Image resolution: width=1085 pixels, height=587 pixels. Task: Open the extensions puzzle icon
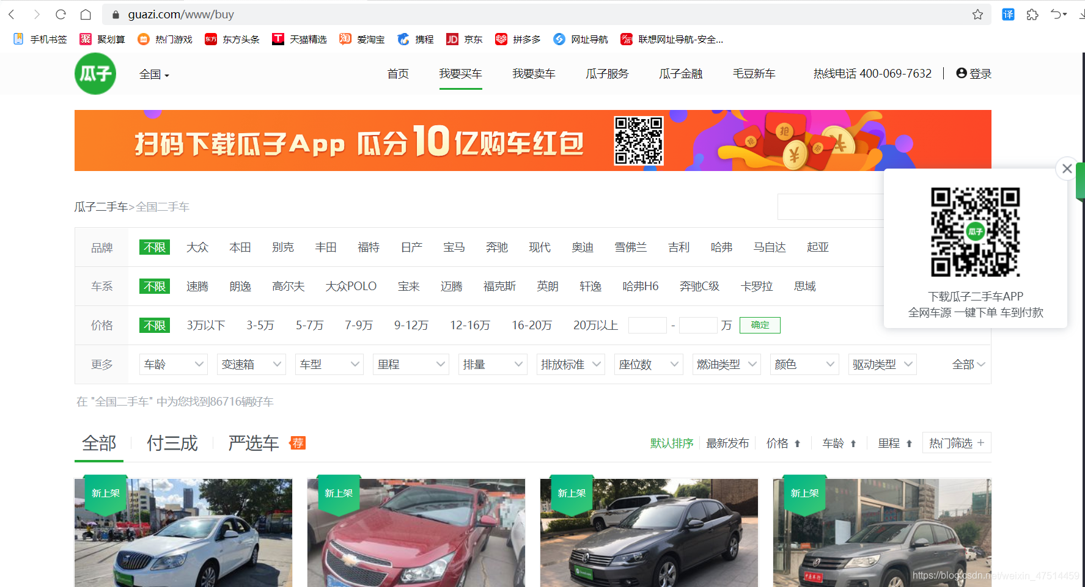[1032, 14]
